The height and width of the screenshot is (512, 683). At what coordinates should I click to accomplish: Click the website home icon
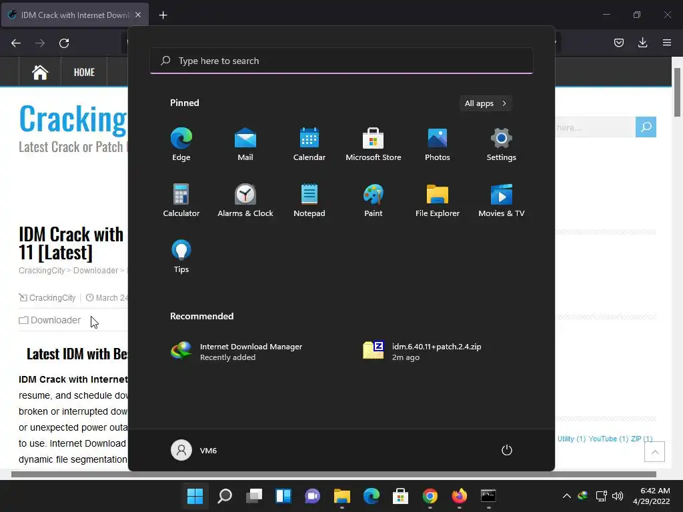pyautogui.click(x=40, y=72)
